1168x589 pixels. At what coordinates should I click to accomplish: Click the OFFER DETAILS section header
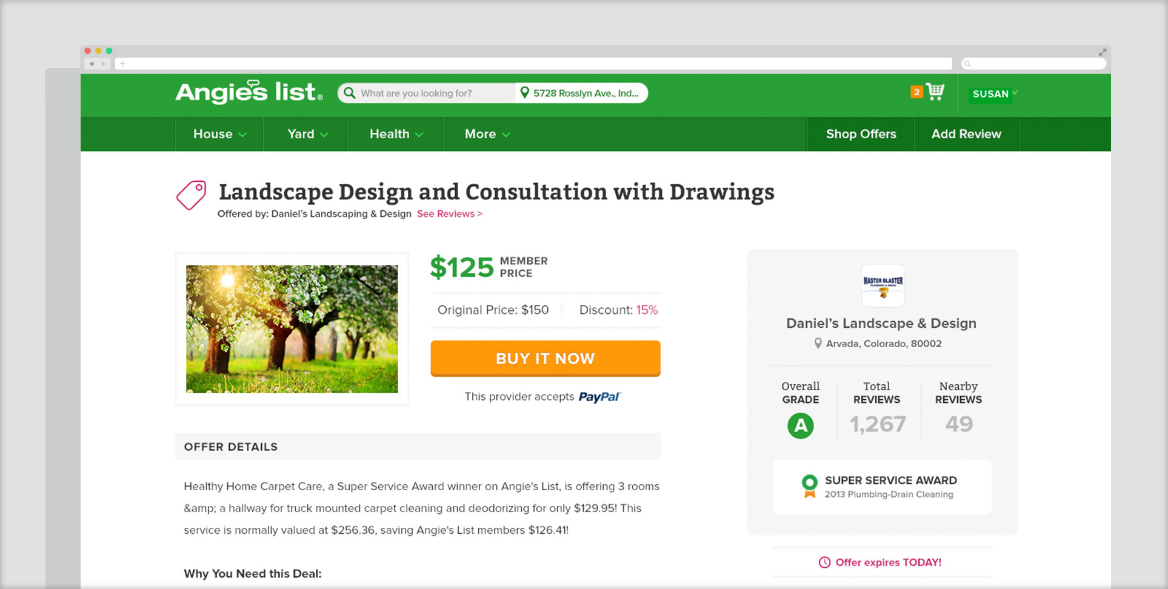coord(418,447)
